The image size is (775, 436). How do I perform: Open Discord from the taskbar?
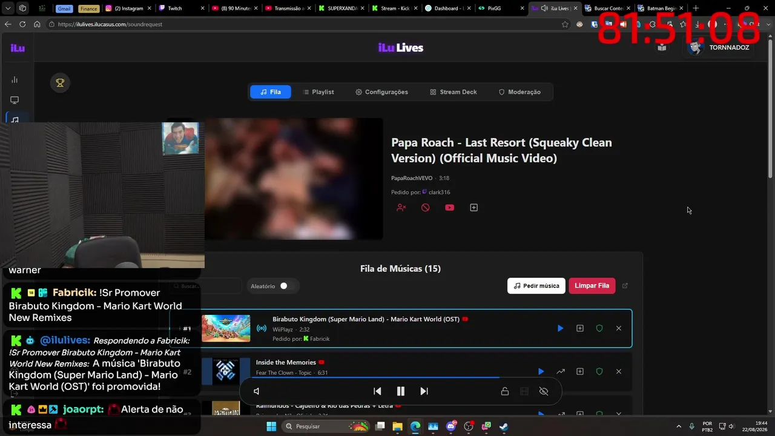451,426
